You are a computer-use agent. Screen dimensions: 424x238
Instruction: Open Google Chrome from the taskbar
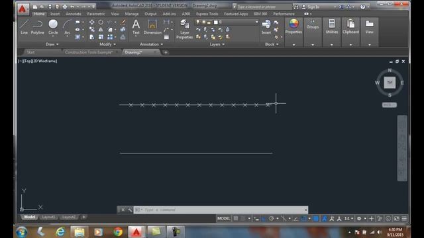point(118,232)
